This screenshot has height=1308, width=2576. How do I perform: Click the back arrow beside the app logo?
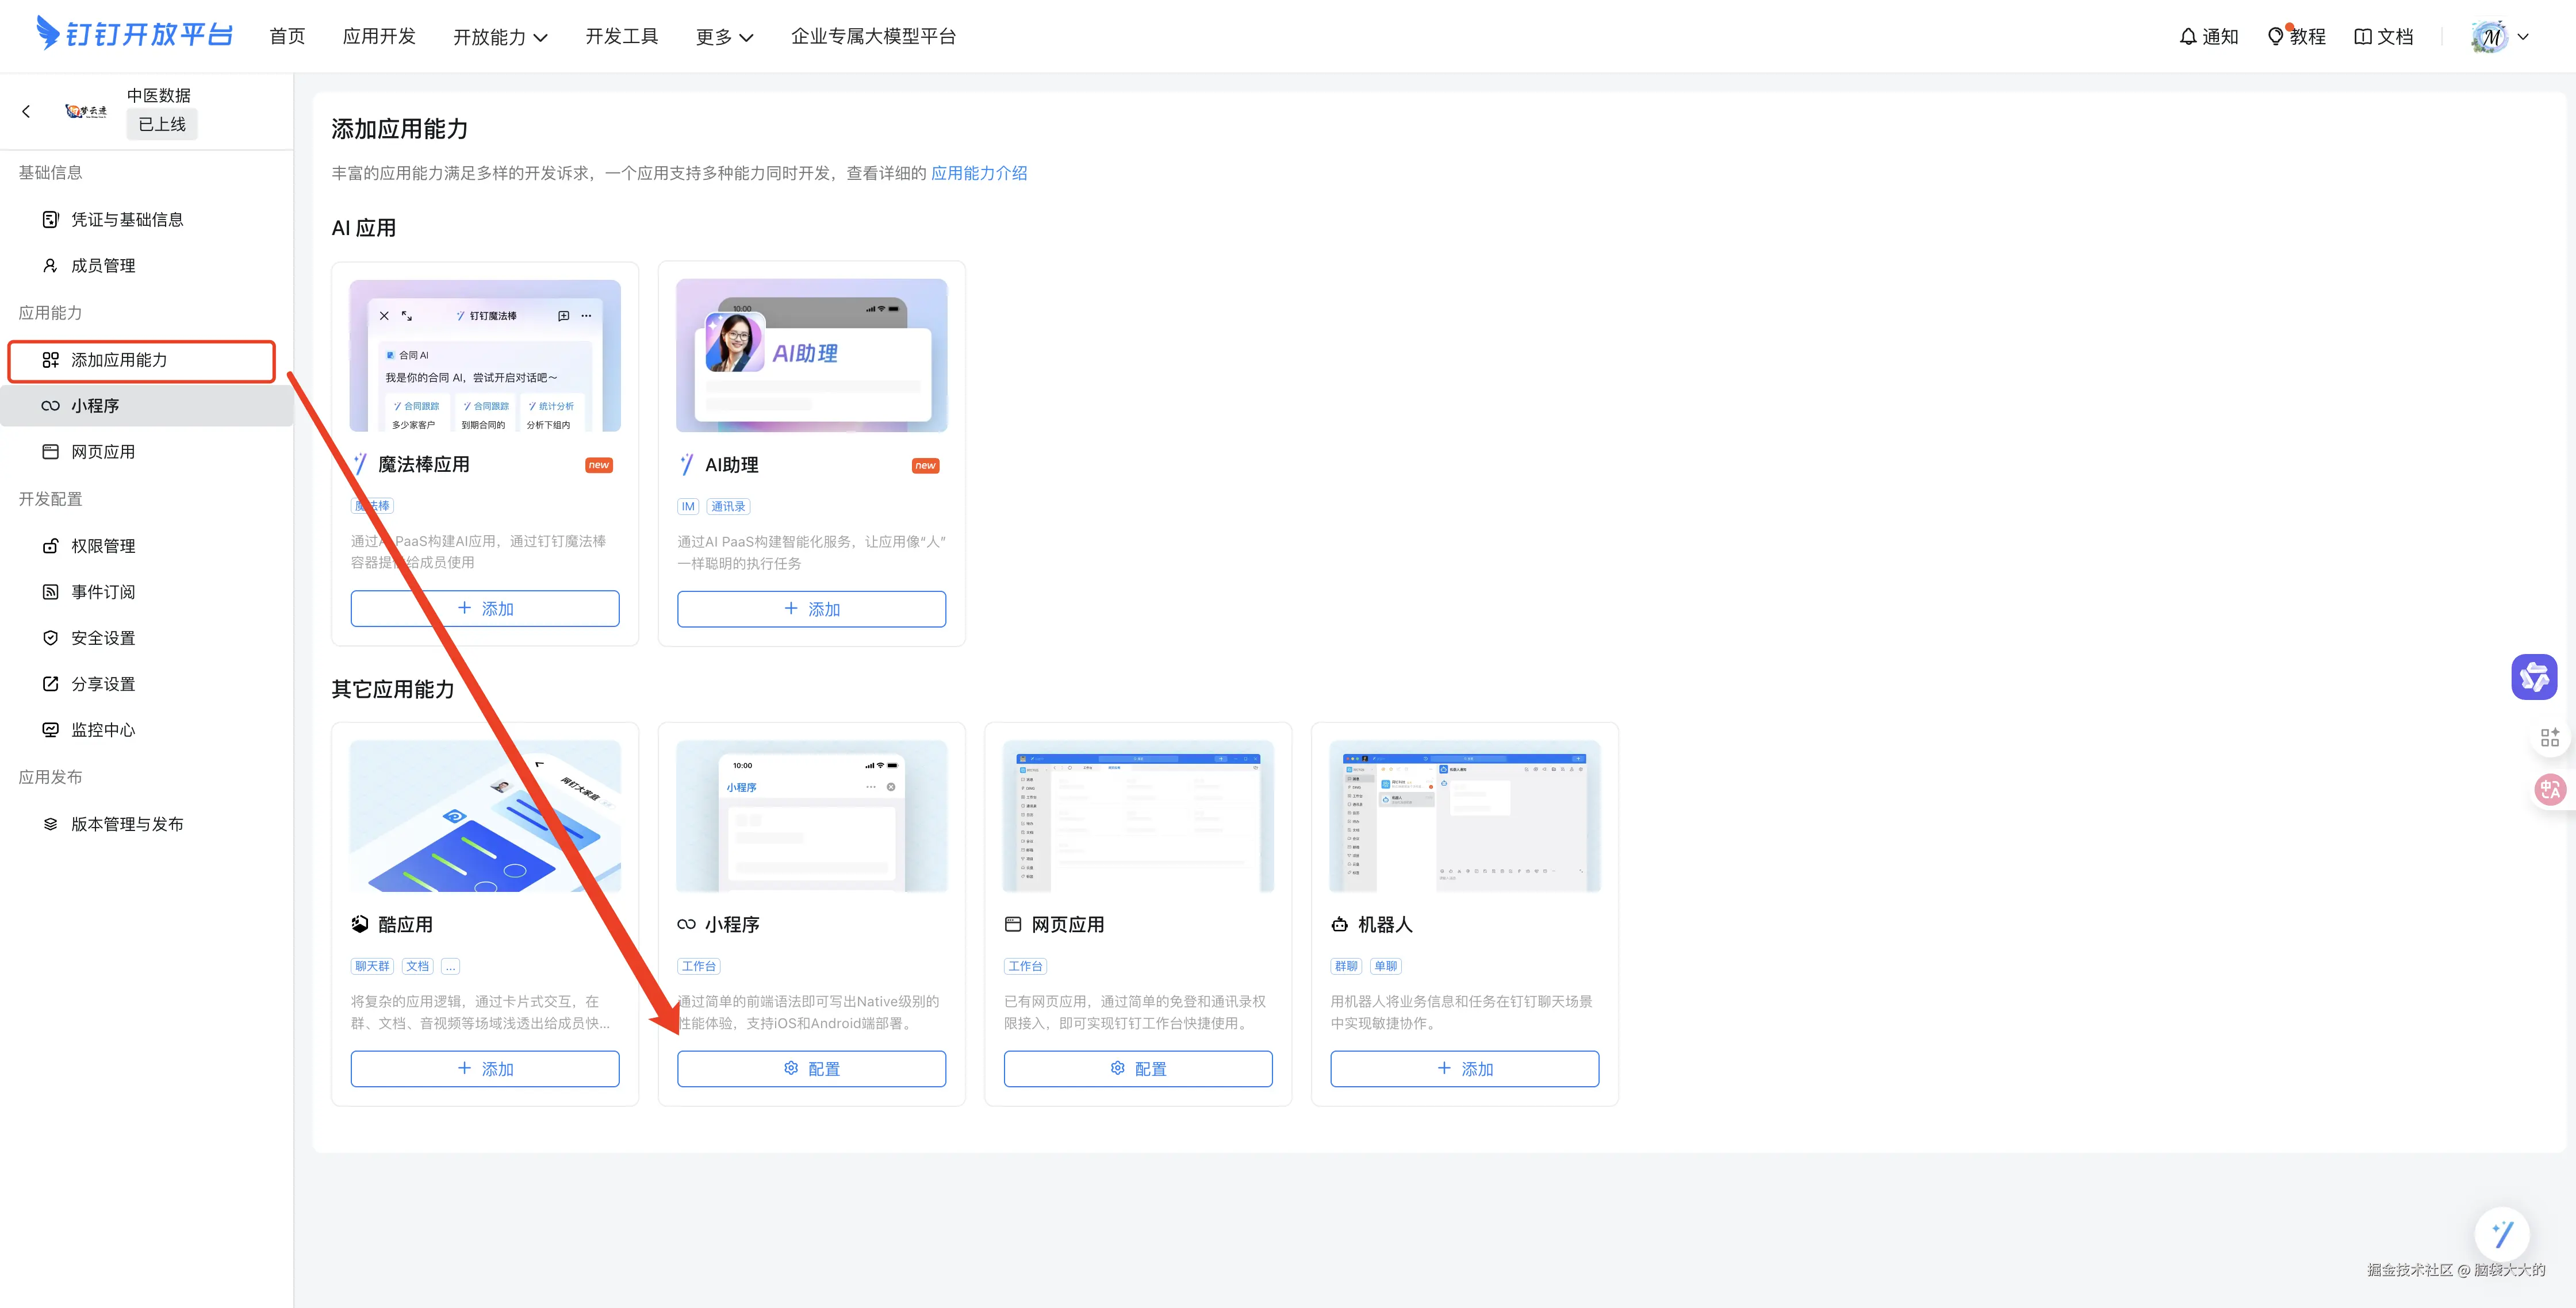27,111
